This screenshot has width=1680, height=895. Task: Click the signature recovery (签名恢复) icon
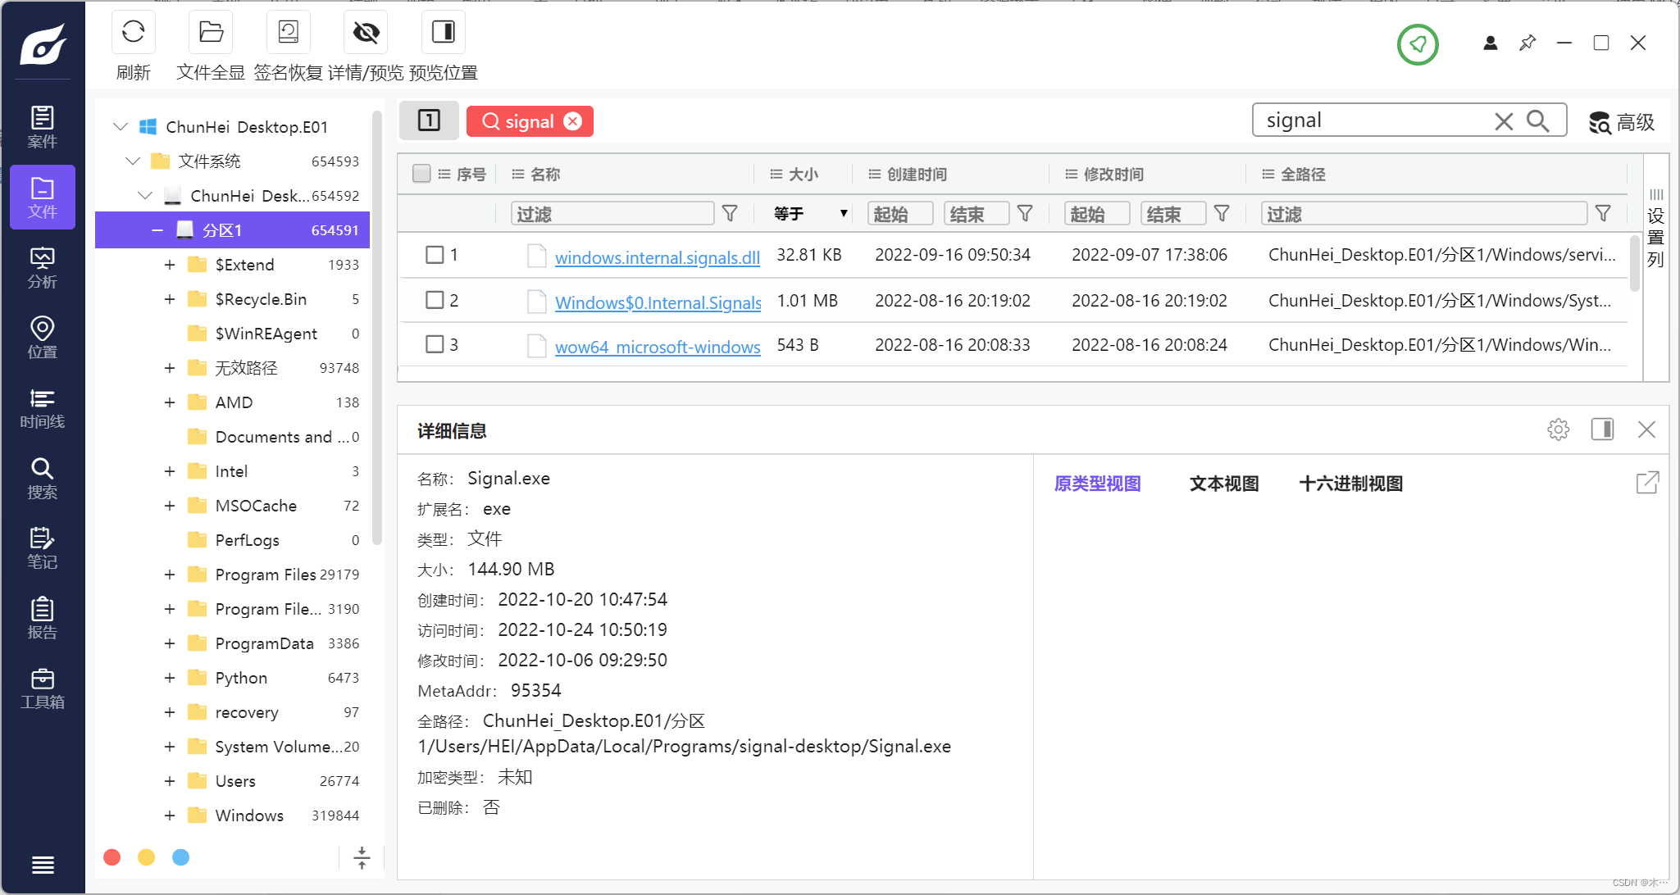click(288, 32)
